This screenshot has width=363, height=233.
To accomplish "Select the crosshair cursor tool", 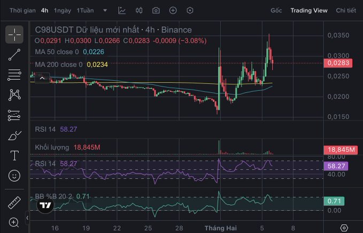I will pyautogui.click(x=14, y=34).
